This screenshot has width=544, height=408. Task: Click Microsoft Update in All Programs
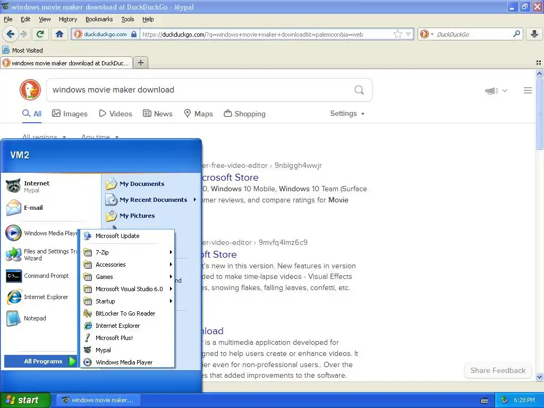tap(127, 236)
